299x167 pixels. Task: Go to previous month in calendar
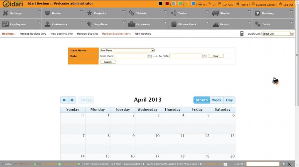point(64,100)
